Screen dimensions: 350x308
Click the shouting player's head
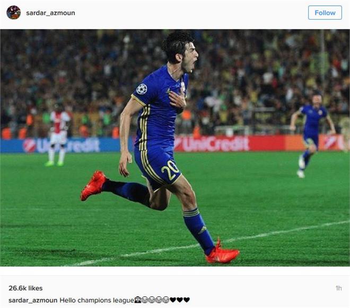click(180, 51)
